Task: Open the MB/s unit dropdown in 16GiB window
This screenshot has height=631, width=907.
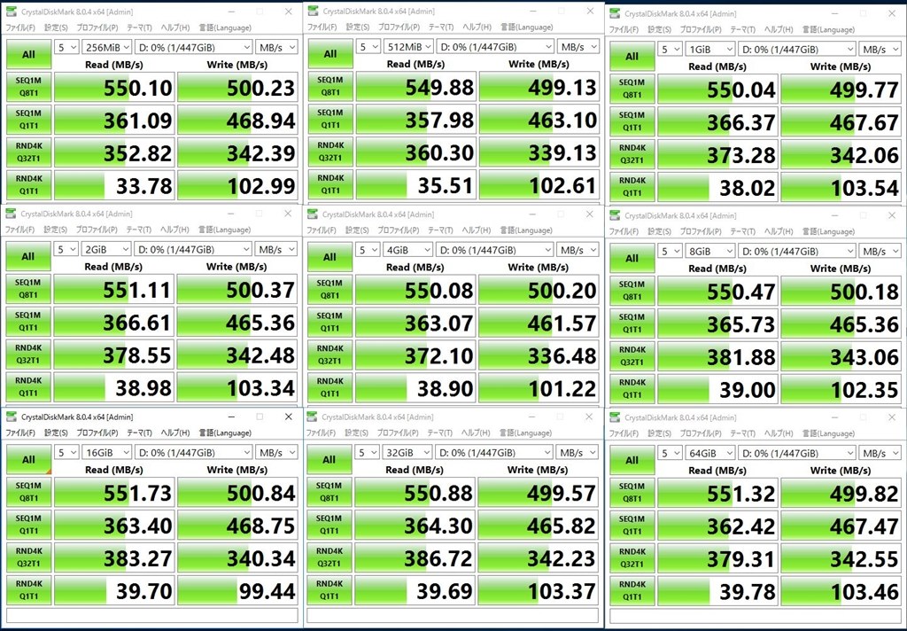Action: coord(277,452)
